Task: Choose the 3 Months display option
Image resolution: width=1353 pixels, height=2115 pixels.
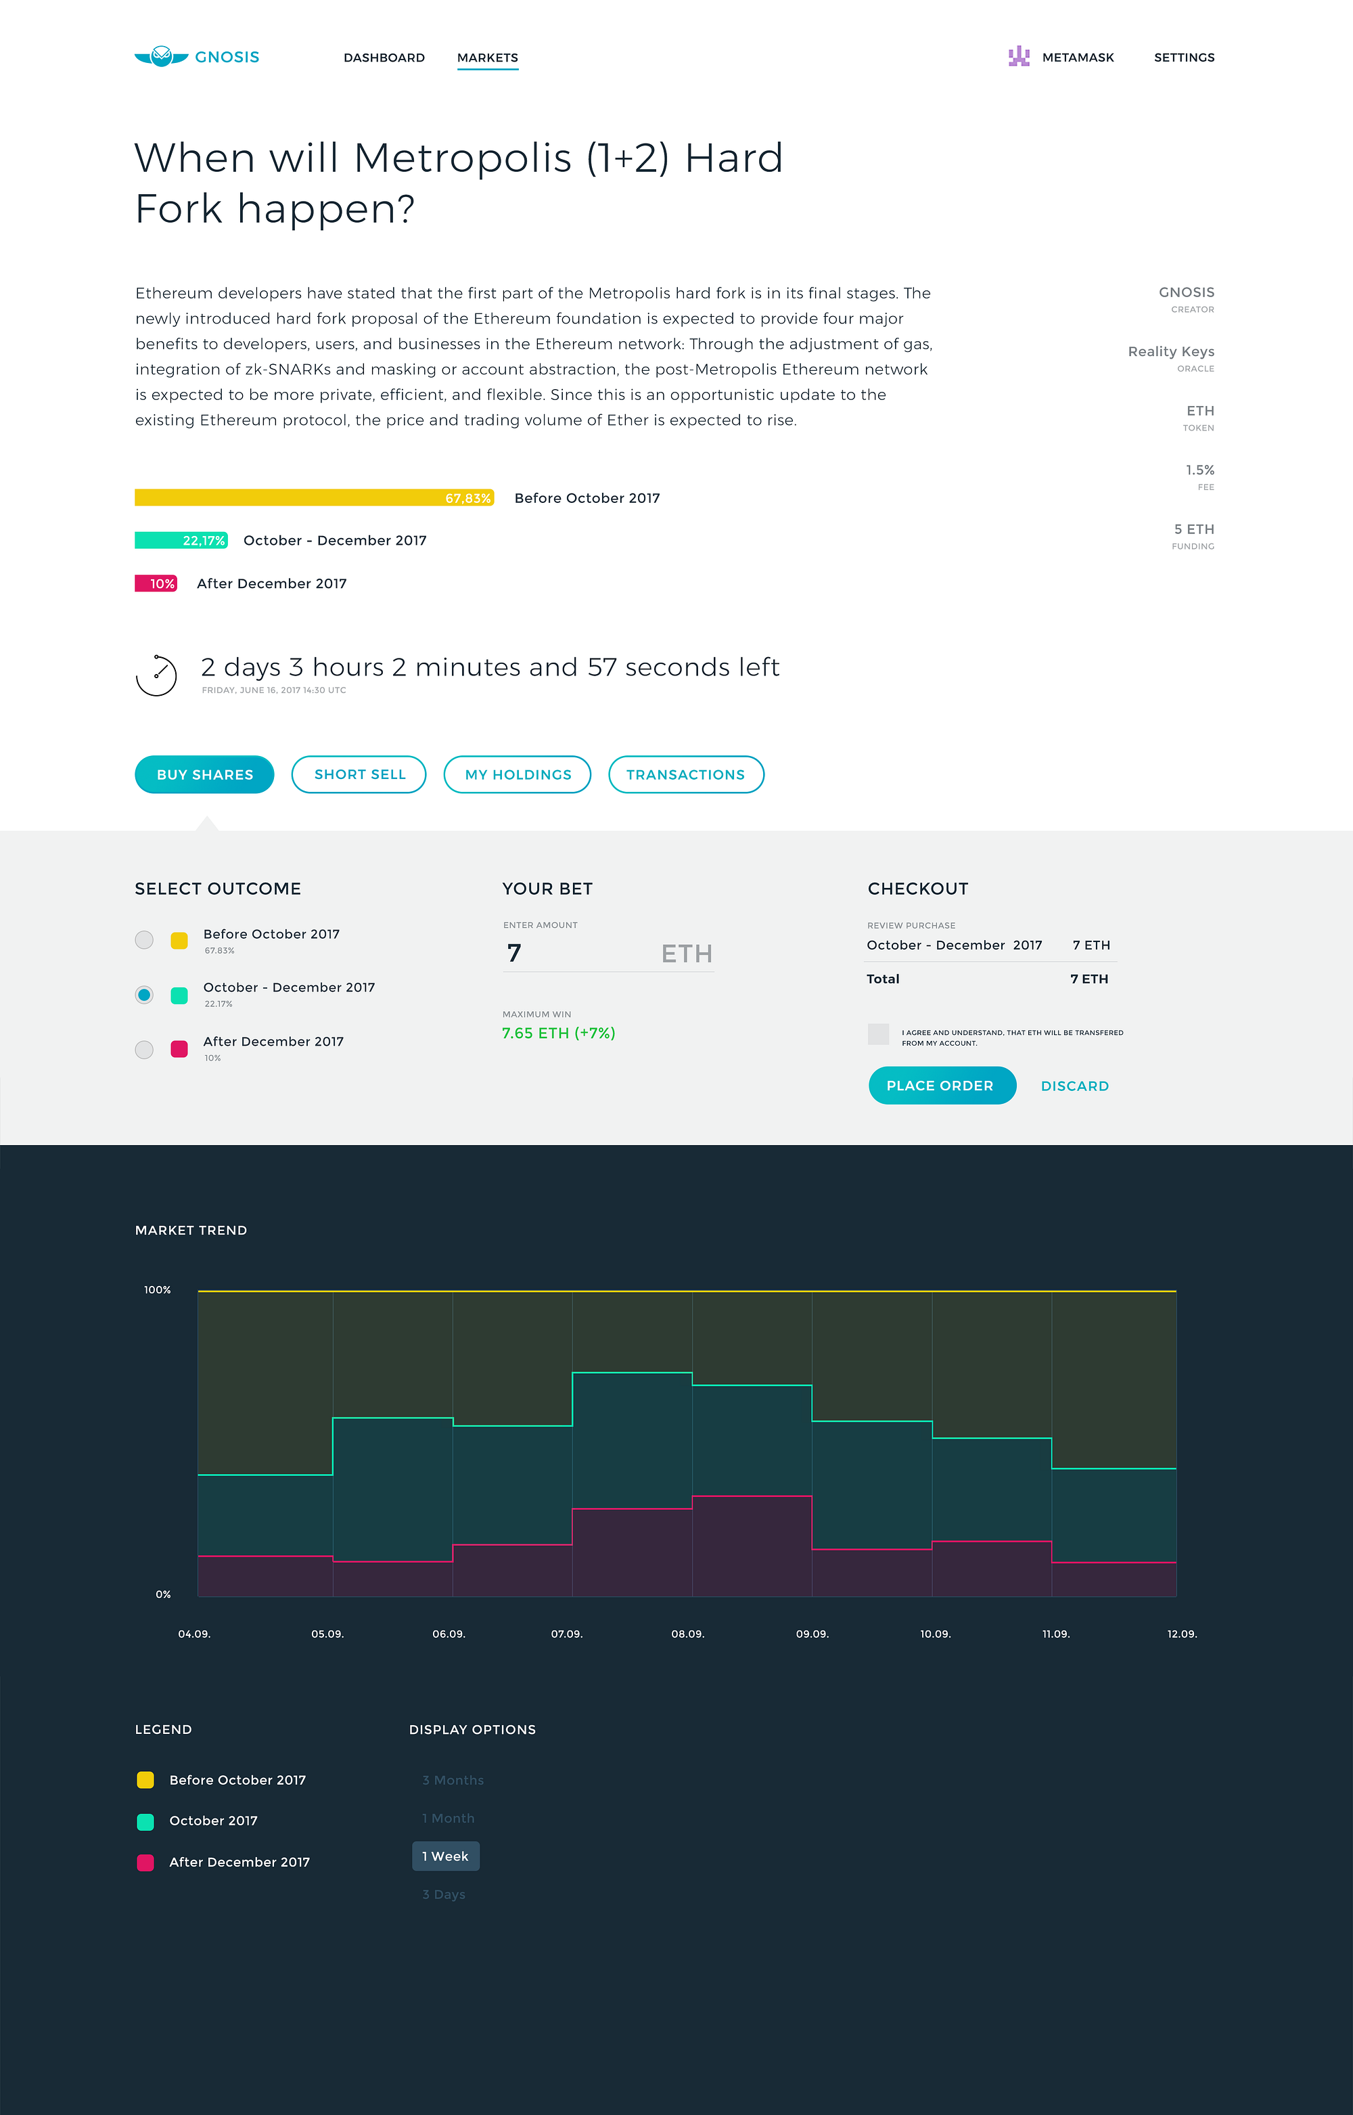Action: (x=453, y=1780)
